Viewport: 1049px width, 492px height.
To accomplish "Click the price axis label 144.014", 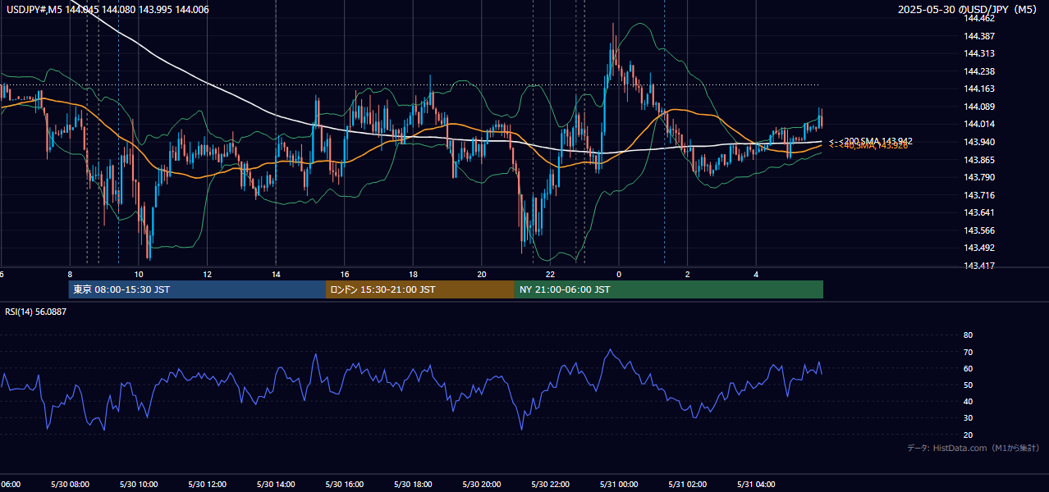I will pos(980,124).
